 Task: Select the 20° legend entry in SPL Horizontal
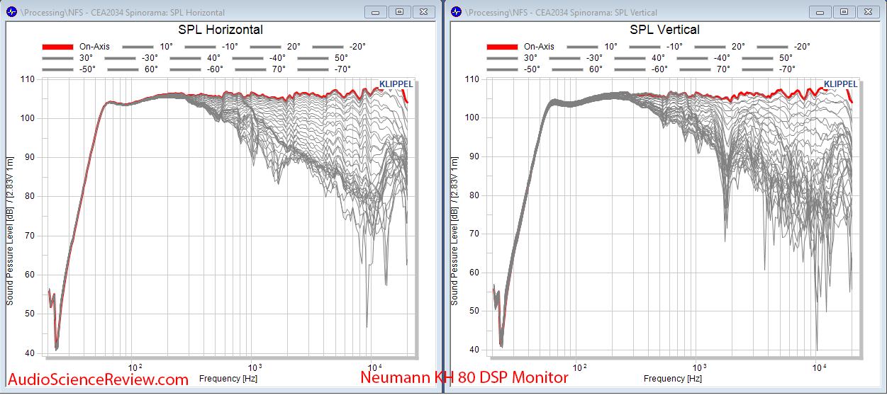pos(274,47)
